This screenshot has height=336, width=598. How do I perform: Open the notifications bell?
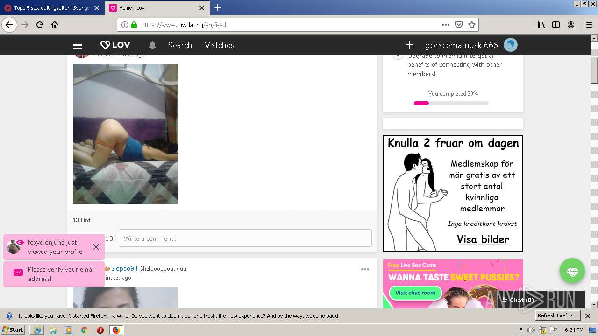152,45
